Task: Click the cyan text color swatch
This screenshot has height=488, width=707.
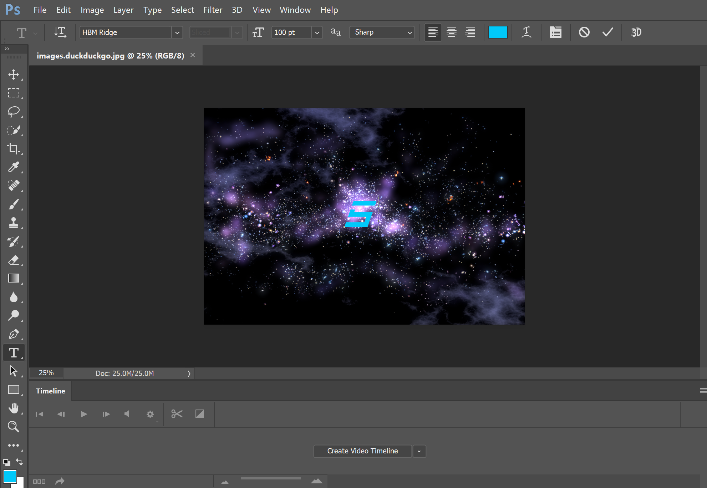Action: [x=498, y=32]
